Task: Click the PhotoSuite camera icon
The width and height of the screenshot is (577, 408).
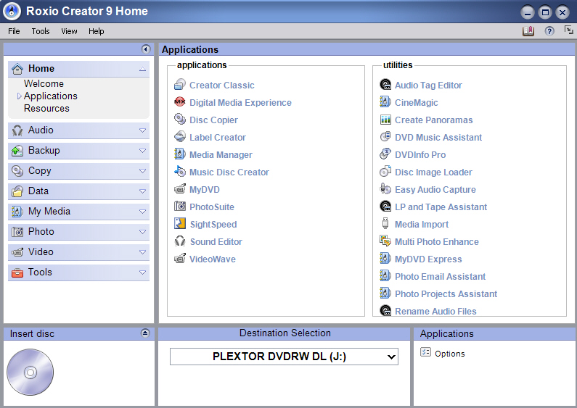Action: click(x=179, y=207)
